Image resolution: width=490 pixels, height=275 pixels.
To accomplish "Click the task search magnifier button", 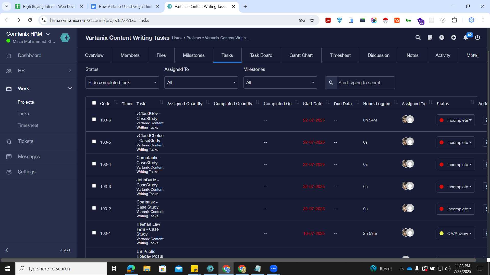I will point(331,82).
